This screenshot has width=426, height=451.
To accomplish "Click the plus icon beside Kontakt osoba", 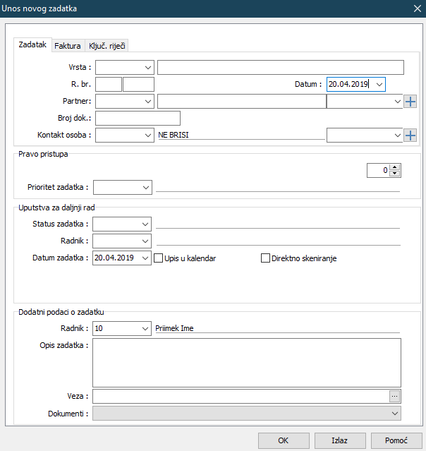I will click(x=410, y=135).
